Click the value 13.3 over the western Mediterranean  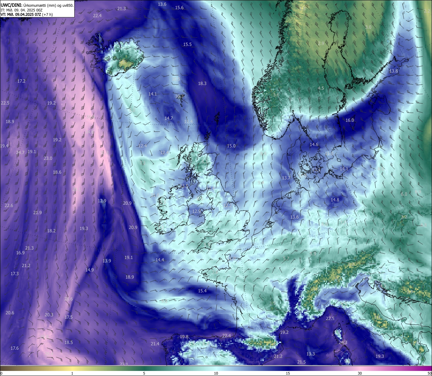(310, 354)
